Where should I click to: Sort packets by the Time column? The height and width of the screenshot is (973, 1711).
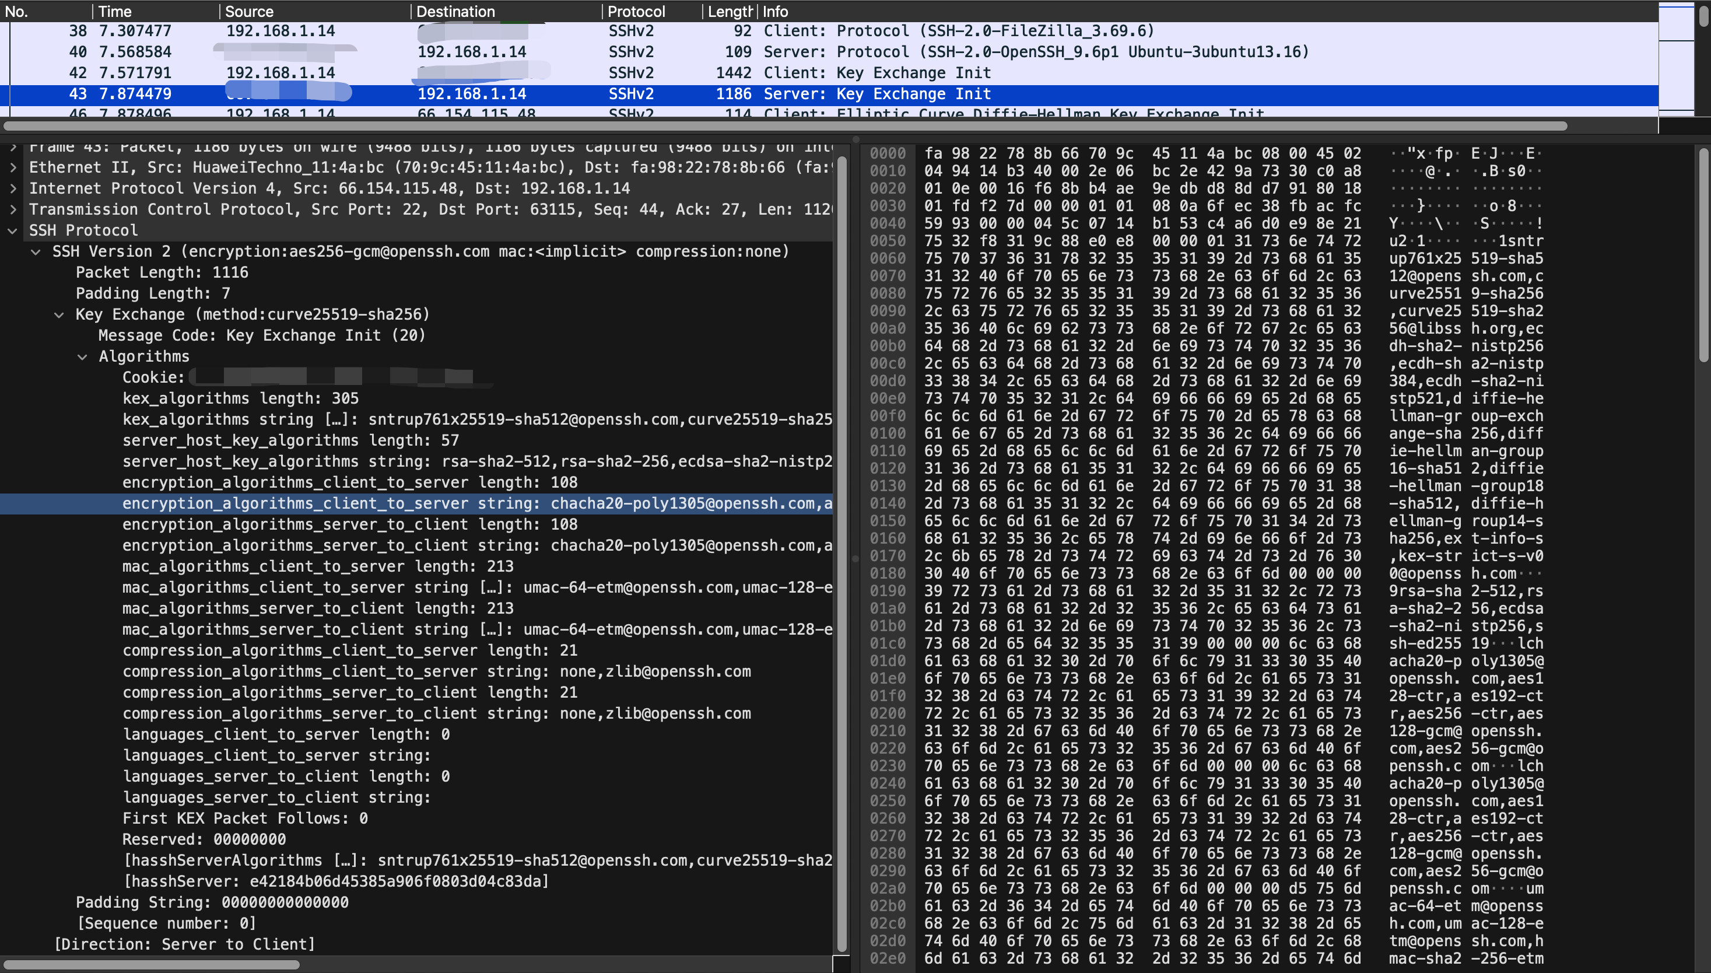156,11
